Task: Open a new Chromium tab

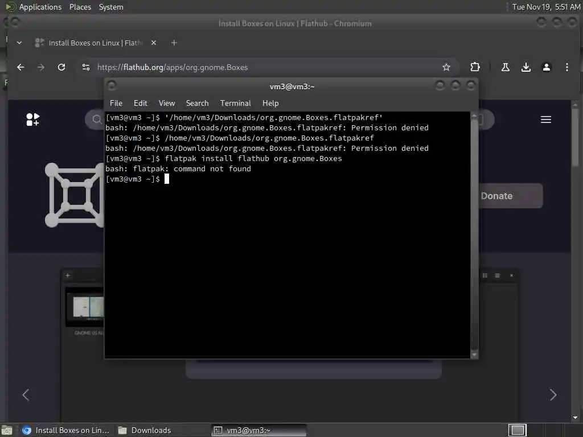Action: tap(174, 43)
